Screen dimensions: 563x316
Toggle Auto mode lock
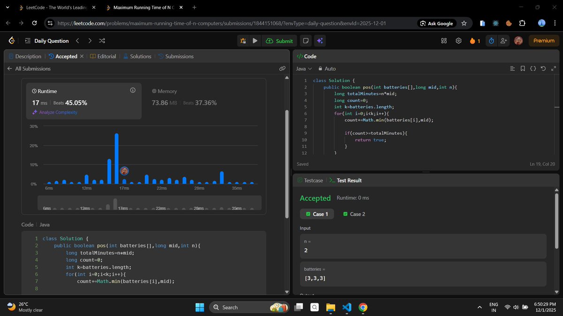[327, 68]
